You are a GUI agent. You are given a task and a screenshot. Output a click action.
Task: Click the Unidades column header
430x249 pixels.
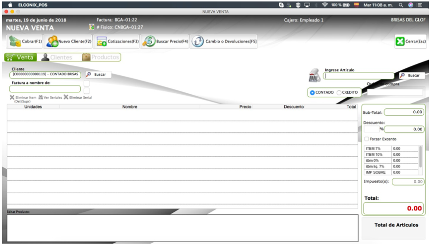[x=33, y=107]
